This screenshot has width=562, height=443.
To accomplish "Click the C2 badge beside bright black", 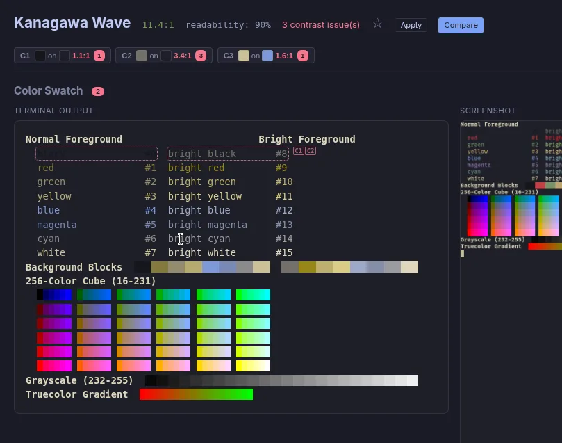I will point(311,151).
